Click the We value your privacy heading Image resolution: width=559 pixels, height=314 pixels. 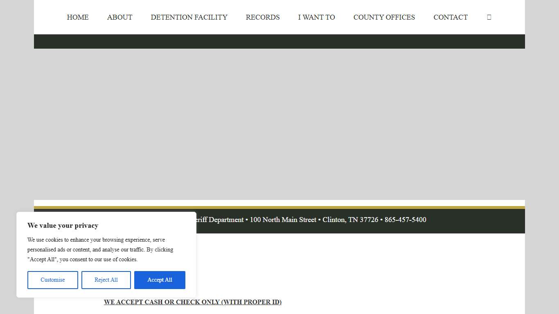pos(63,225)
